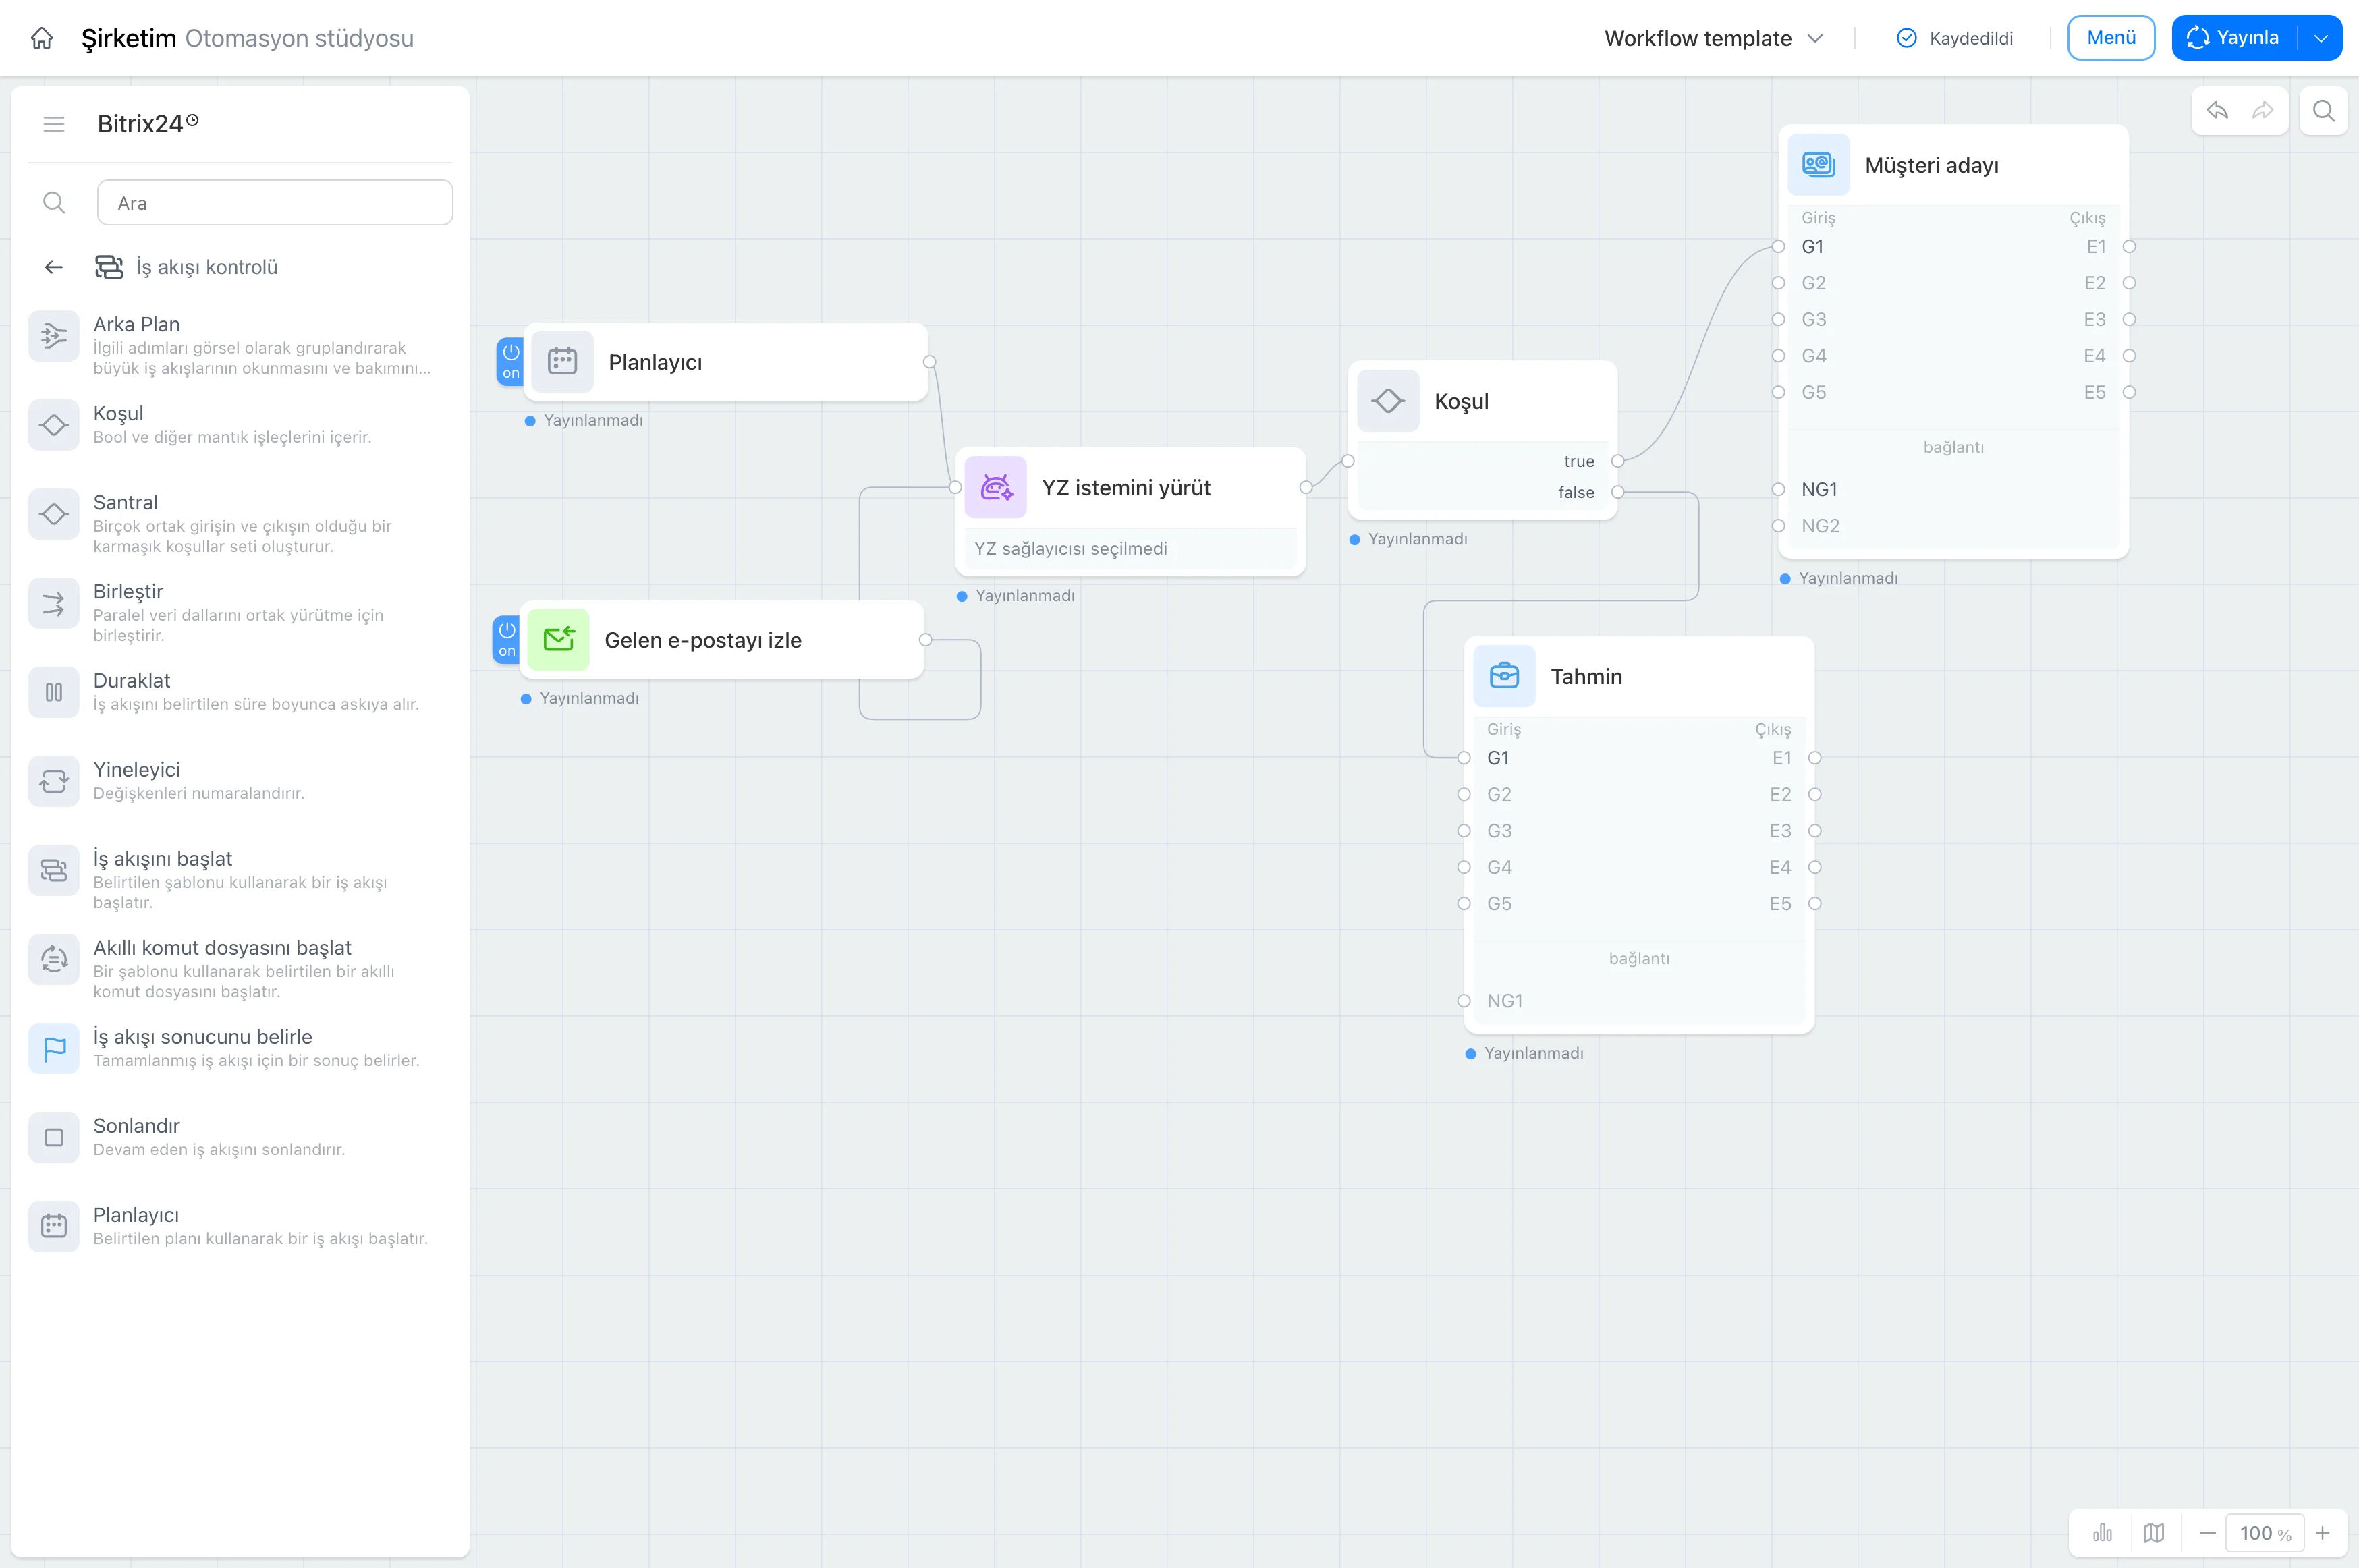
Task: Toggle Gelen e-postayı izle on switch
Action: (507, 639)
